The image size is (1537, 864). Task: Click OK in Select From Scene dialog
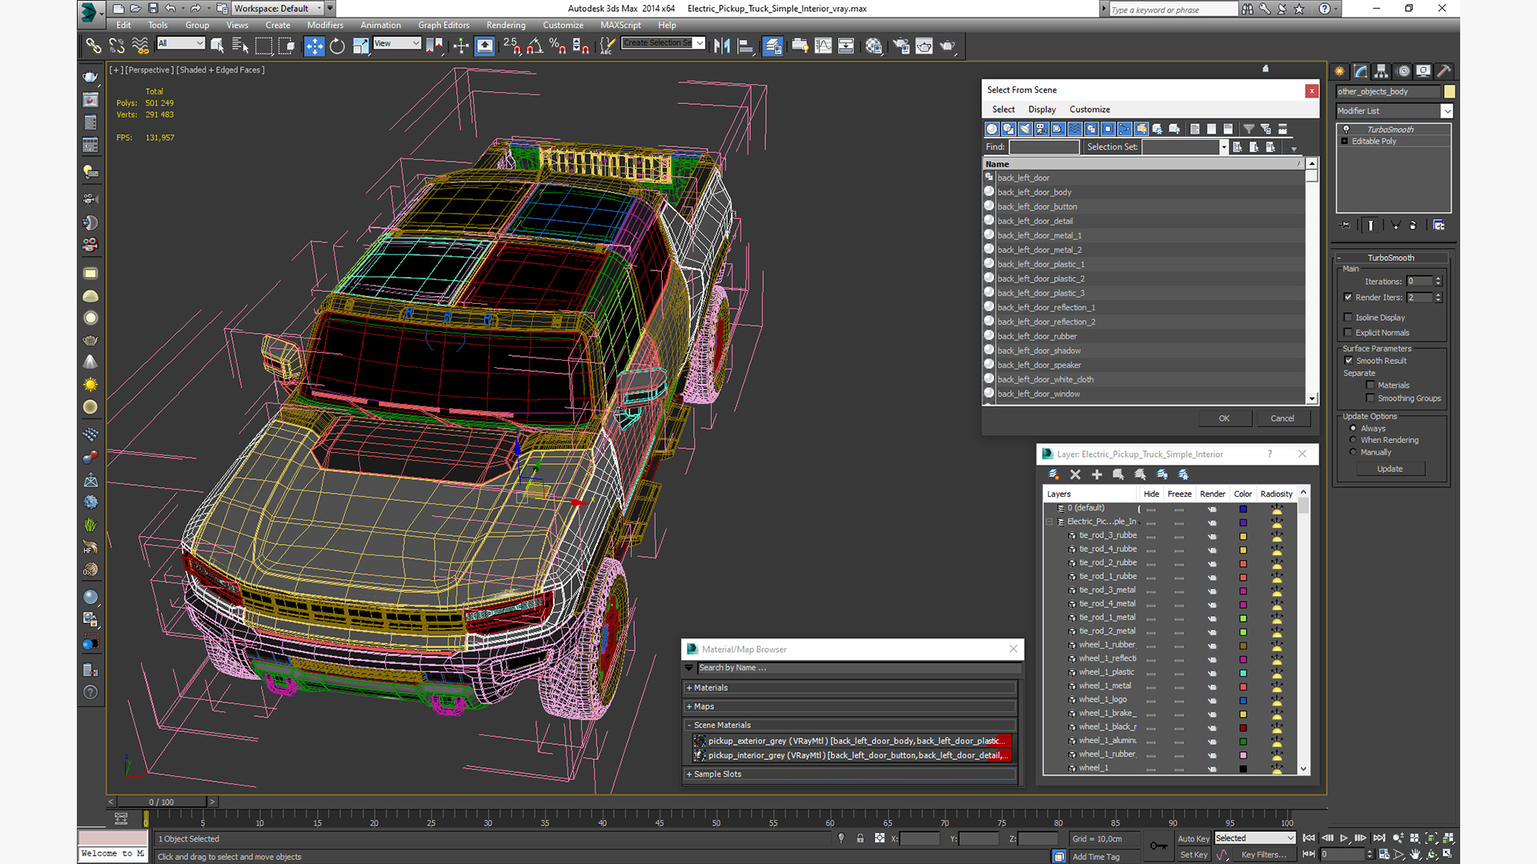click(x=1224, y=418)
